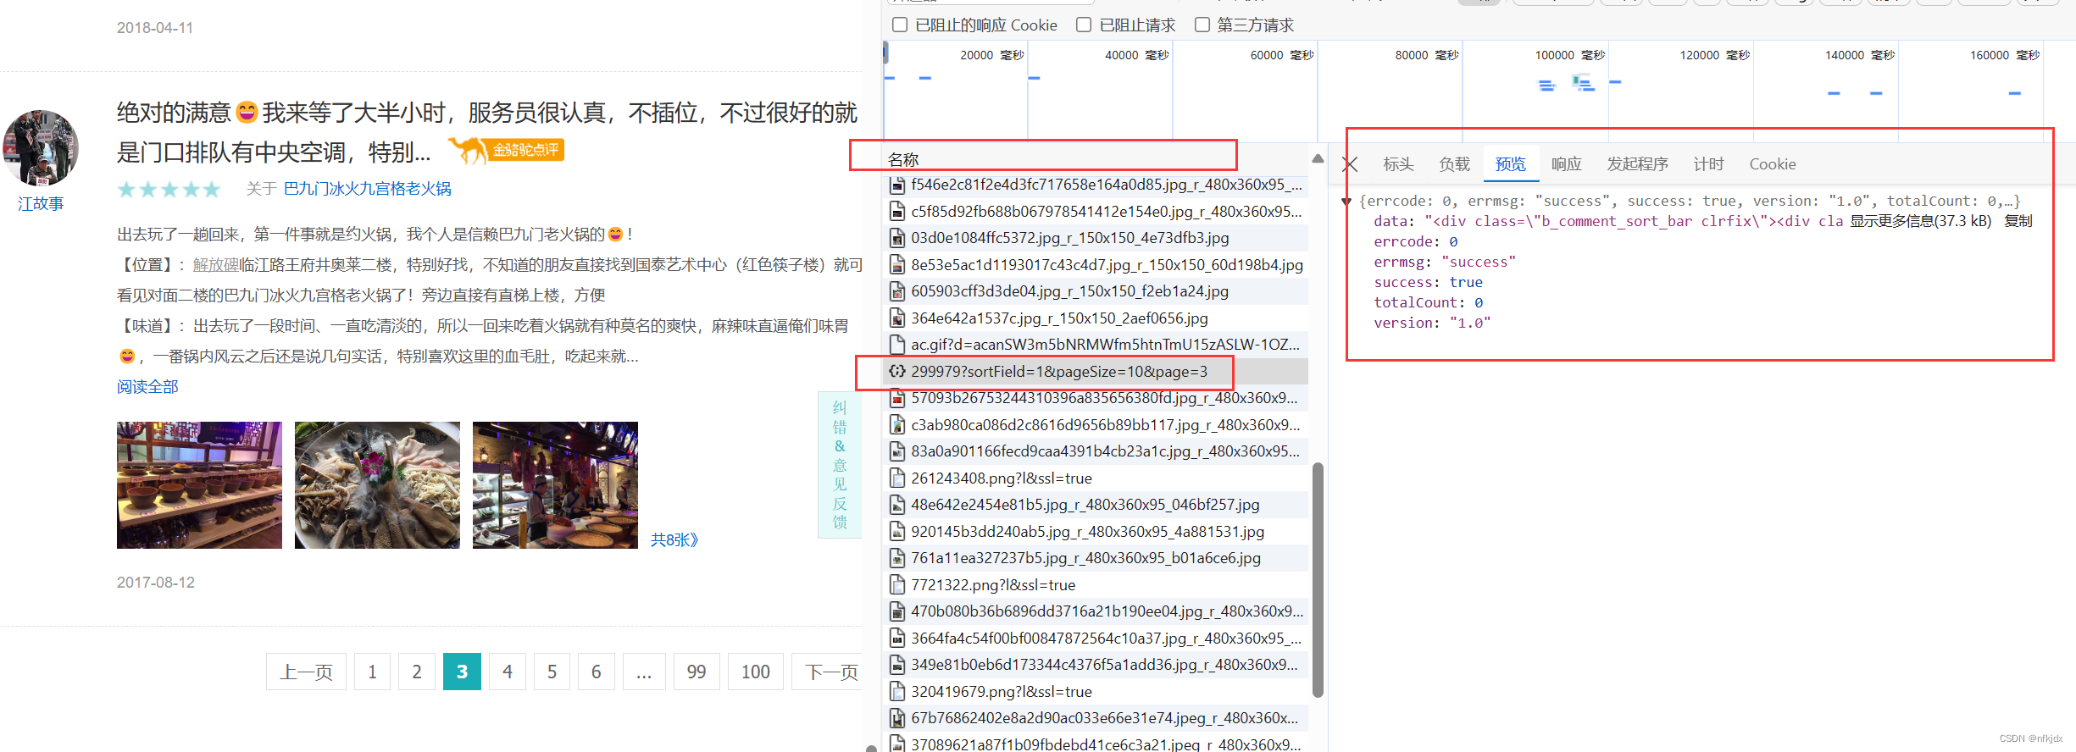Click the request list scroll-up arrow
2076x752 pixels.
click(x=1318, y=158)
